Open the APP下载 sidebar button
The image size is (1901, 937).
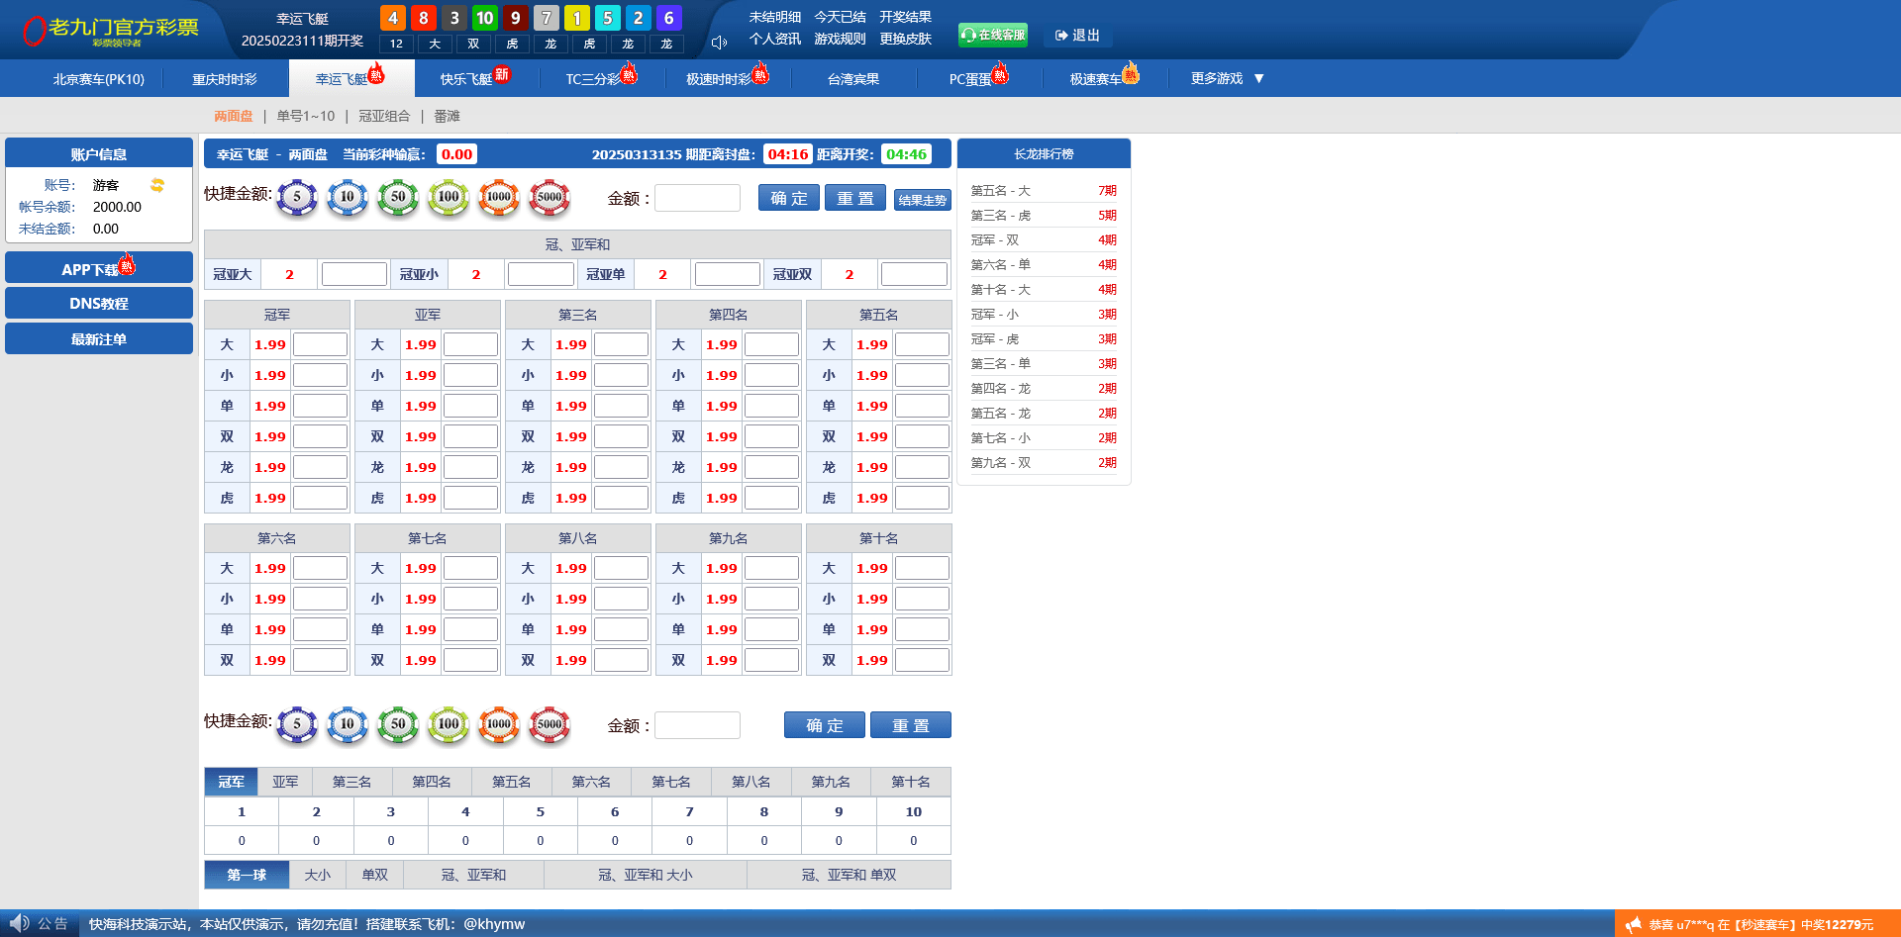[x=98, y=268]
